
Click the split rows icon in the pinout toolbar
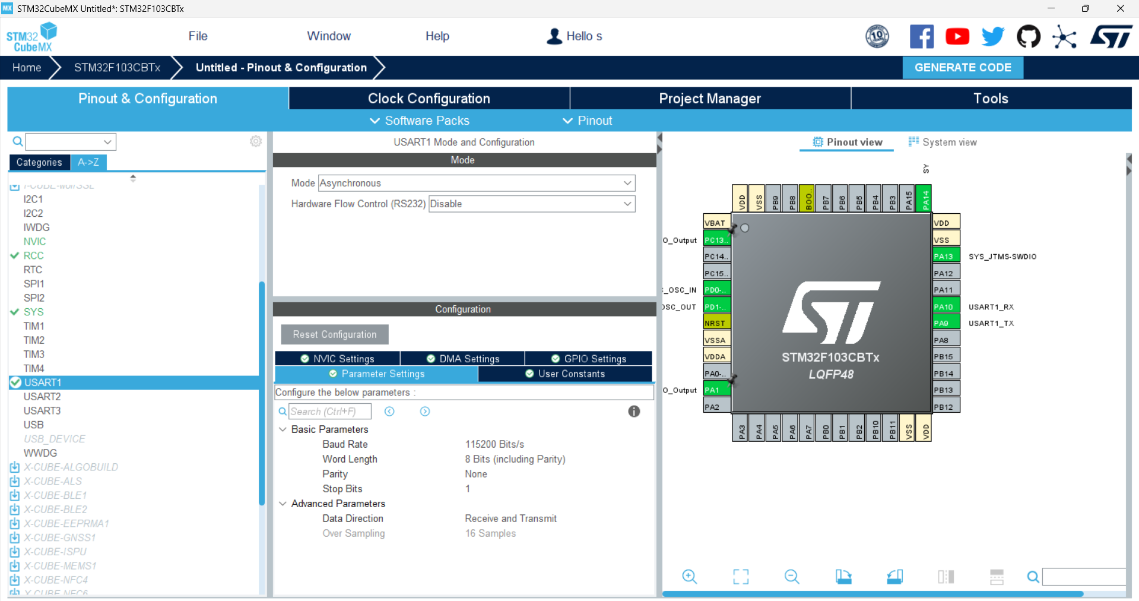(x=997, y=577)
